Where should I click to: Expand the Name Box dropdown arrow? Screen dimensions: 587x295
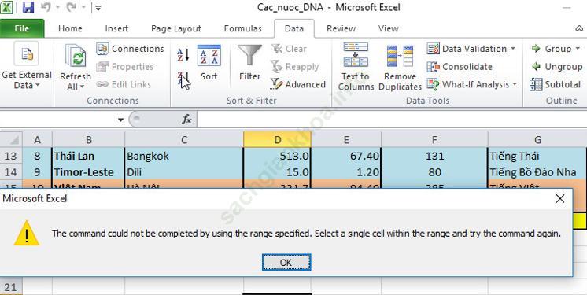pyautogui.click(x=120, y=120)
